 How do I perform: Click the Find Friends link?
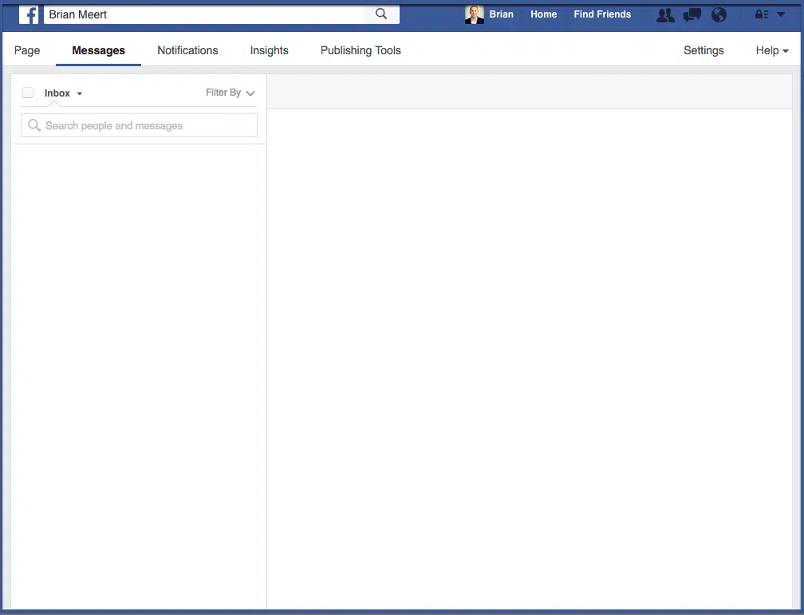[x=602, y=14]
